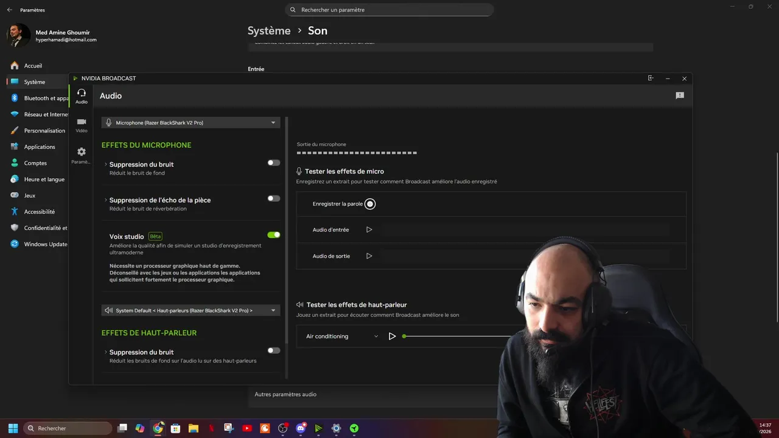Open Crunchyroll from the taskbar

click(265, 428)
